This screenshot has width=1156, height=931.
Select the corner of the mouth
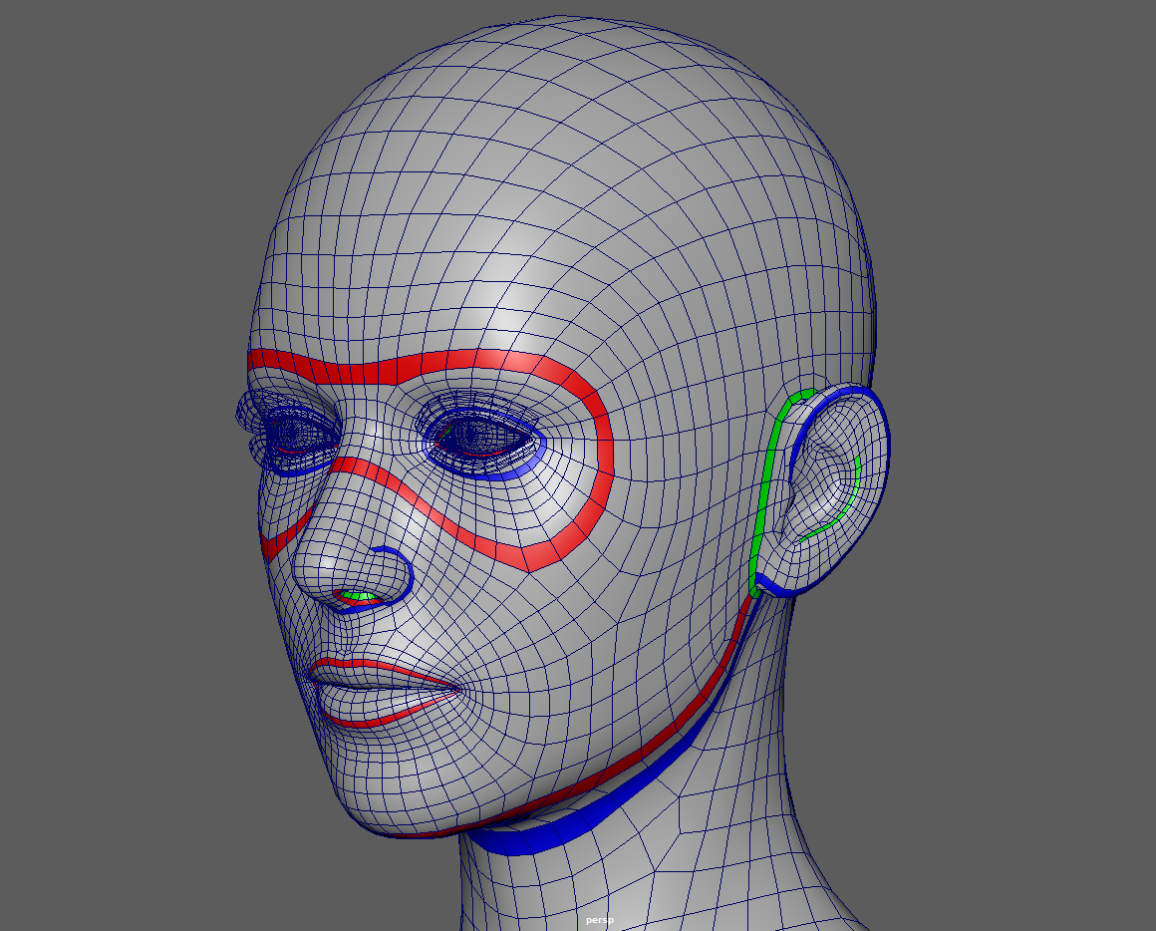coord(458,688)
